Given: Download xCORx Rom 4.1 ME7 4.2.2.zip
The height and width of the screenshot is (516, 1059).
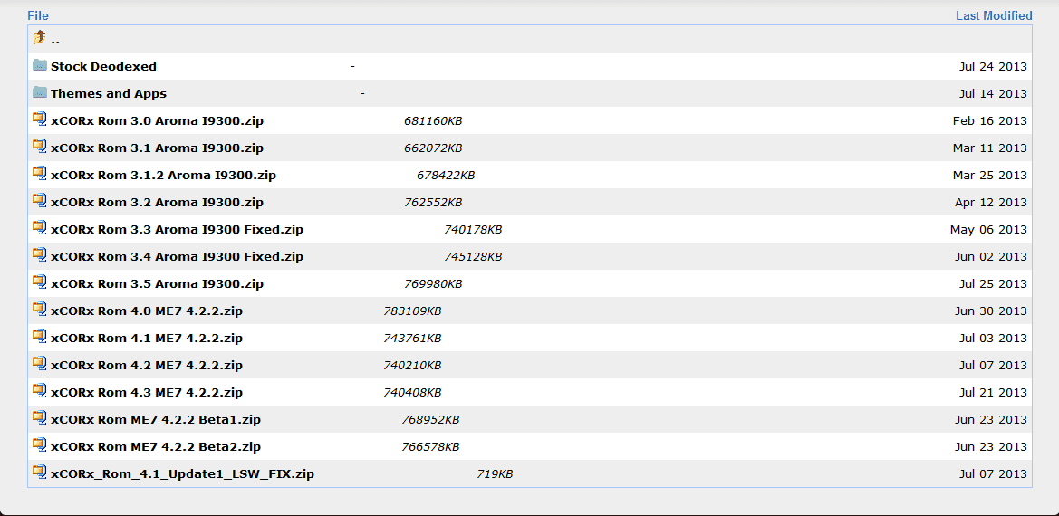Looking at the screenshot, I should pos(147,338).
